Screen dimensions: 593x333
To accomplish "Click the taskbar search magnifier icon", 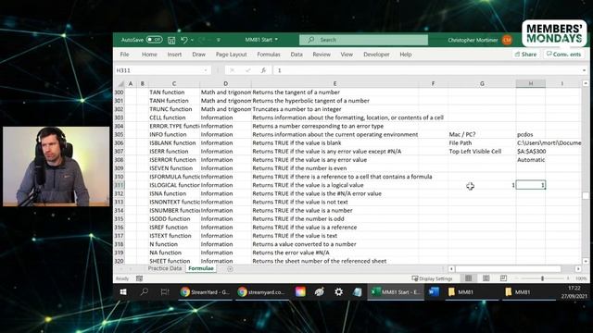I will tap(145, 292).
